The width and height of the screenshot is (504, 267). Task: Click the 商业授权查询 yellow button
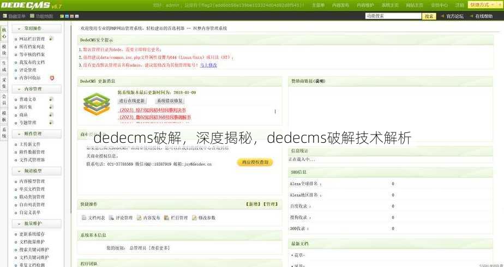(255, 162)
